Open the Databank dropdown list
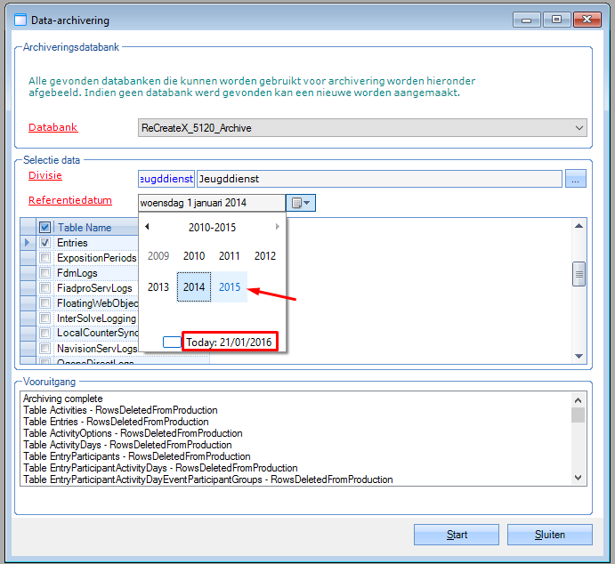The image size is (615, 564). click(579, 128)
